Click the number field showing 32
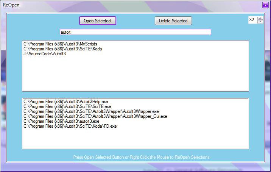 pyautogui.click(x=253, y=20)
